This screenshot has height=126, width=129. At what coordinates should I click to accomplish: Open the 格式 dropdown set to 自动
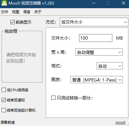point(110,66)
